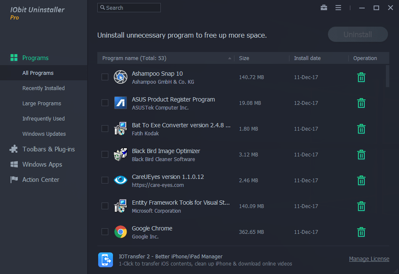Click the 12-Dec-17 install date
The image size is (399, 274).
[306, 103]
